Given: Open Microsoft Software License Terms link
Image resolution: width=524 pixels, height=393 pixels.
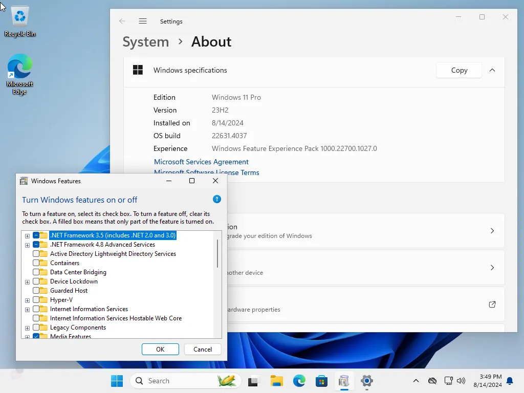Looking at the screenshot, I should pos(207,172).
